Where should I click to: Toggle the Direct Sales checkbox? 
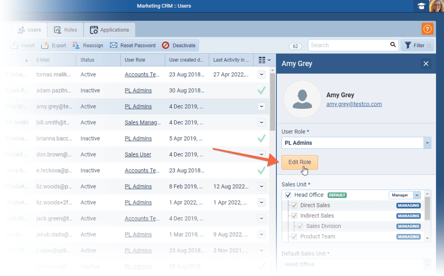click(294, 206)
